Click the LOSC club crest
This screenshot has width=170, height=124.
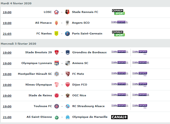[x=56, y=12]
